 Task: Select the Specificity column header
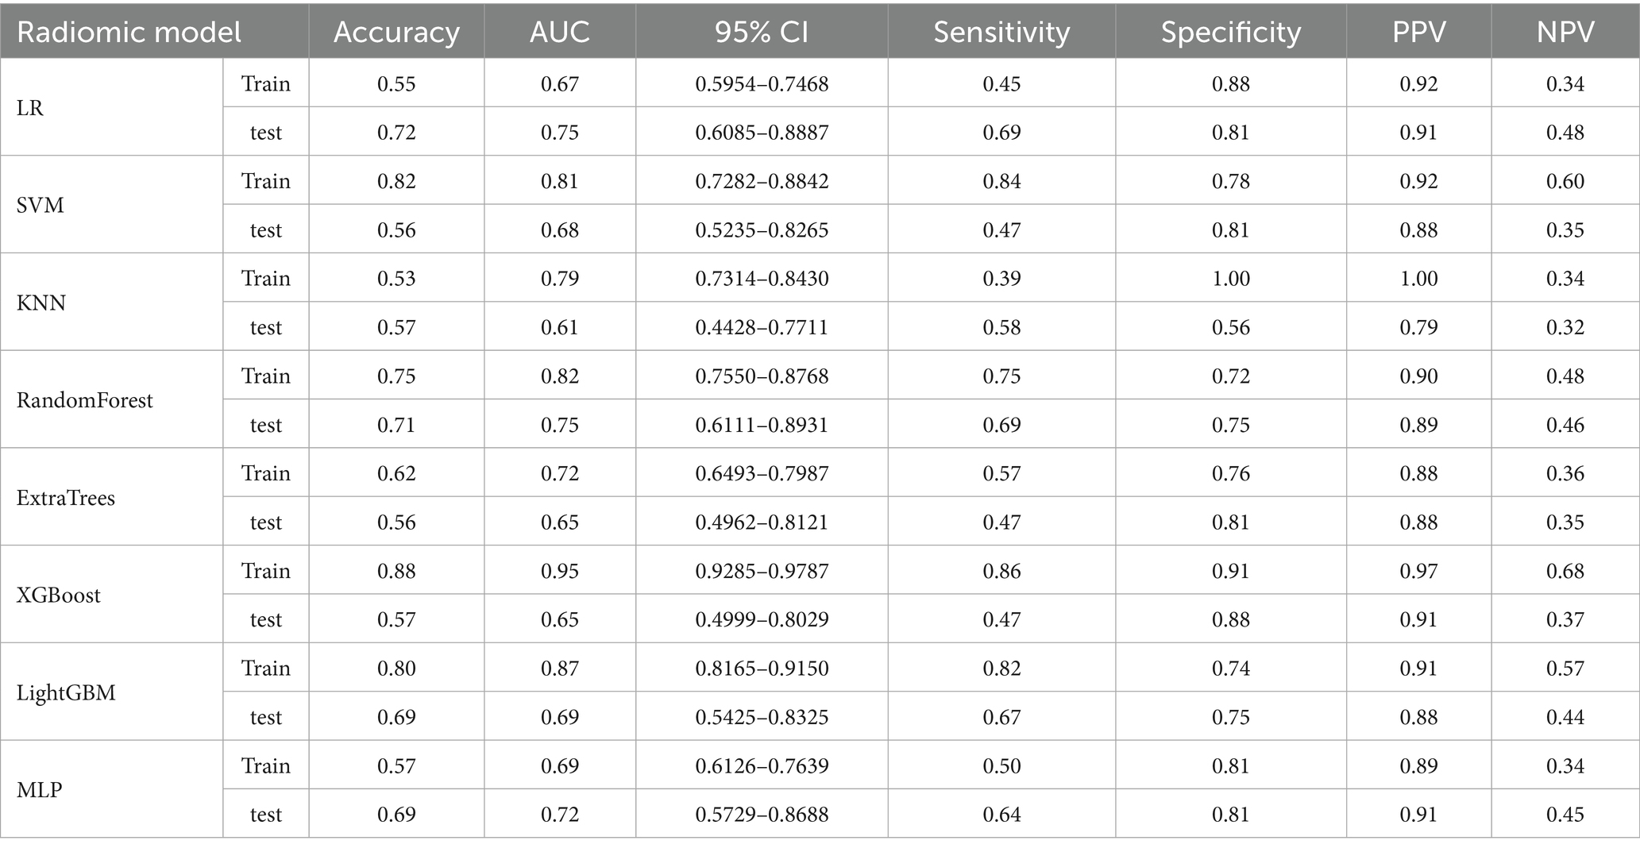1231,33
